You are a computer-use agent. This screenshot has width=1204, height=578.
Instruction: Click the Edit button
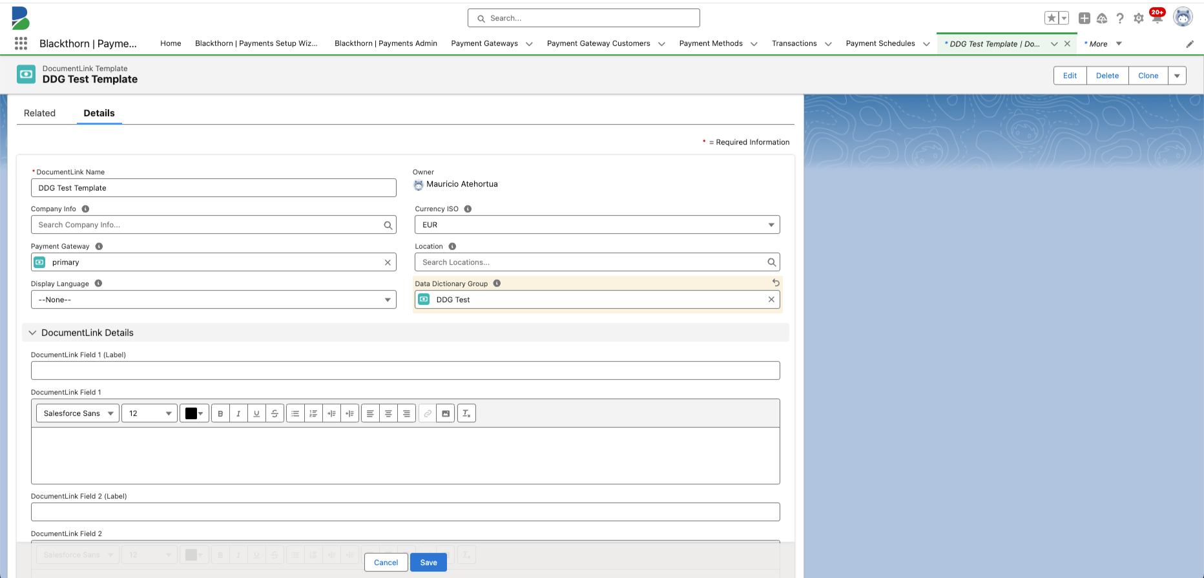[1070, 76]
